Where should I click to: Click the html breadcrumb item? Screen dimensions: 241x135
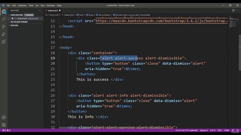(81, 15)
